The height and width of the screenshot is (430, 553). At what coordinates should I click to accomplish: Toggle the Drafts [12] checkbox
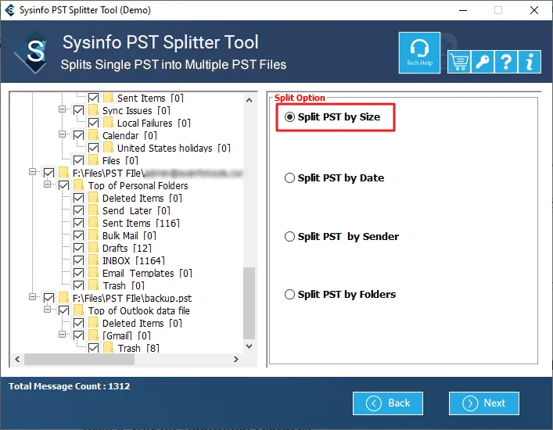79,248
